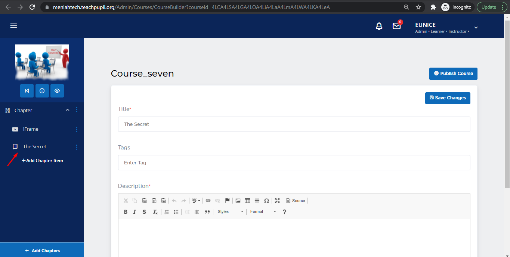Open the Format dropdown
The image size is (510, 257).
pyautogui.click(x=263, y=212)
